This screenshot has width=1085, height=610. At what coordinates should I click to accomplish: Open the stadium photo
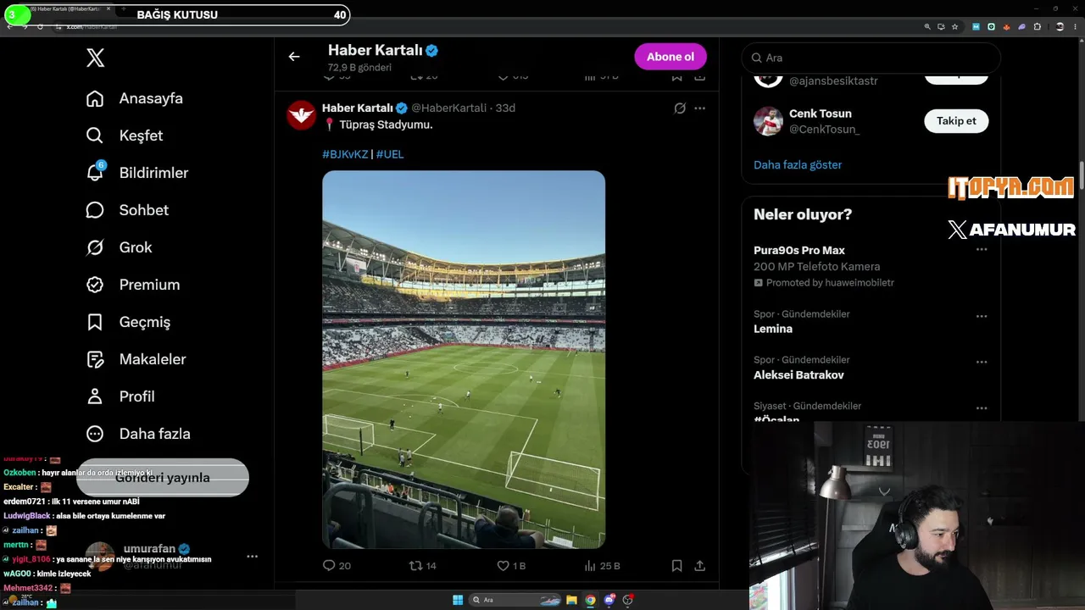pyautogui.click(x=464, y=359)
